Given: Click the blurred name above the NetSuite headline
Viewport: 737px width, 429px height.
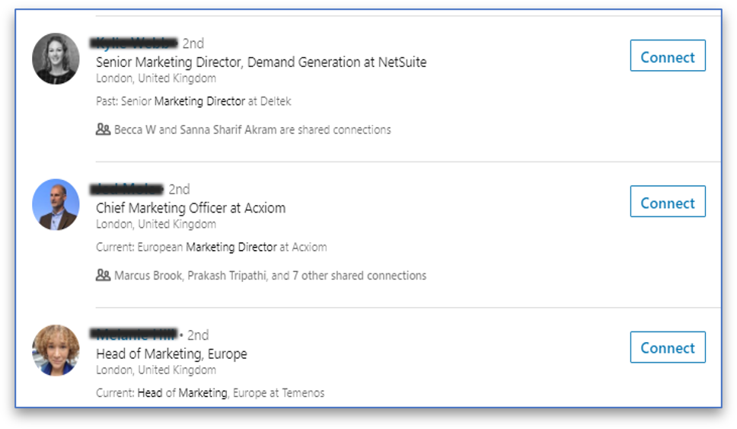Looking at the screenshot, I should click(134, 43).
